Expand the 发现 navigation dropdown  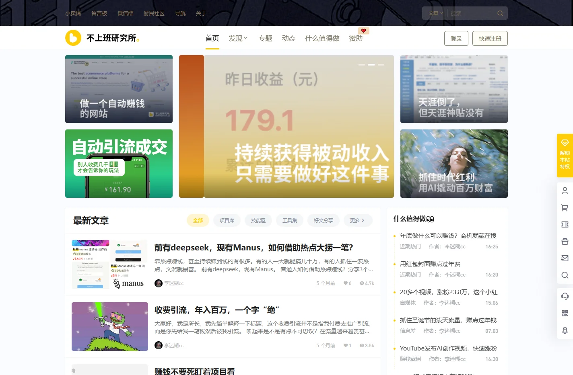click(238, 38)
